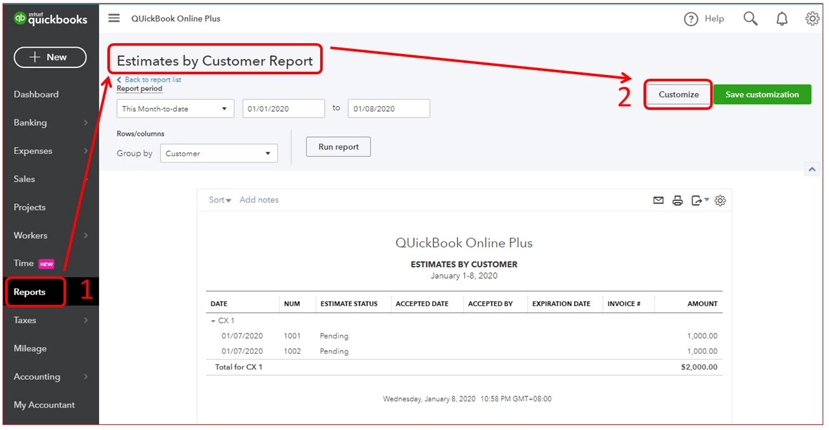Expand the Accounting menu chevron
Viewport: 829px width, 430px height.
point(86,377)
